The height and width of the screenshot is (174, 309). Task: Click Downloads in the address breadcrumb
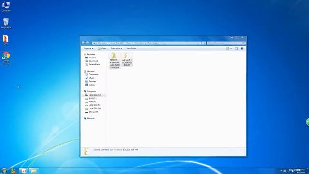pos(153,43)
